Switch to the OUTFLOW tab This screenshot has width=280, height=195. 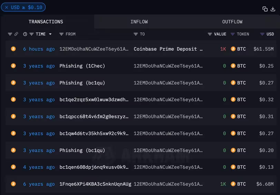coord(232,22)
